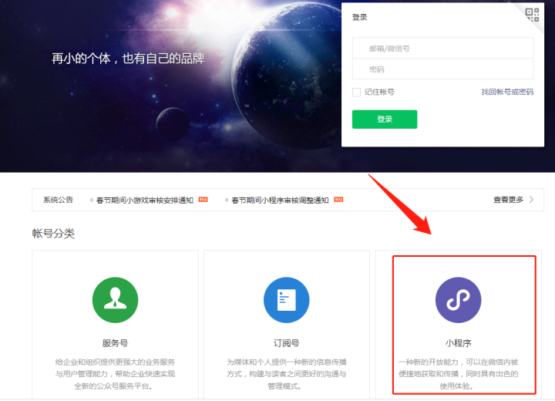
Task: Switch to QR code login icon
Action: tap(533, 15)
